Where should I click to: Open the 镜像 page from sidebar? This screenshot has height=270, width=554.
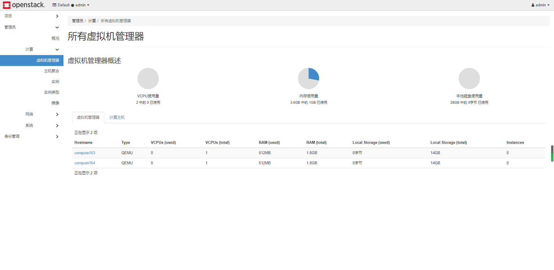click(55, 103)
